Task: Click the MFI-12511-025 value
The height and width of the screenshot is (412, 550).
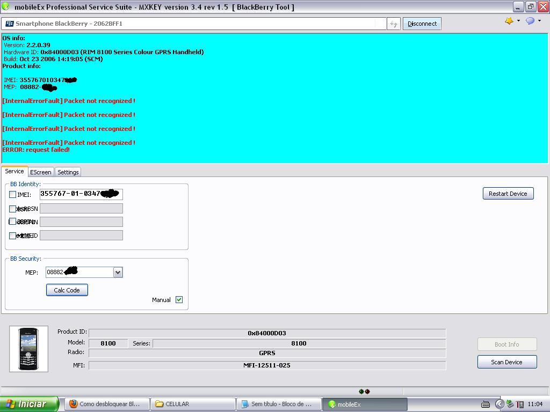Action: tap(267, 365)
